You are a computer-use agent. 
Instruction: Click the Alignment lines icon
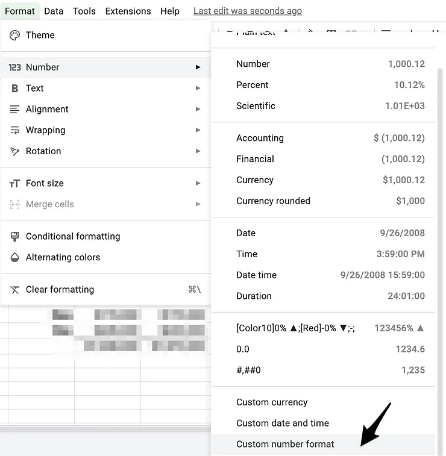tap(15, 110)
